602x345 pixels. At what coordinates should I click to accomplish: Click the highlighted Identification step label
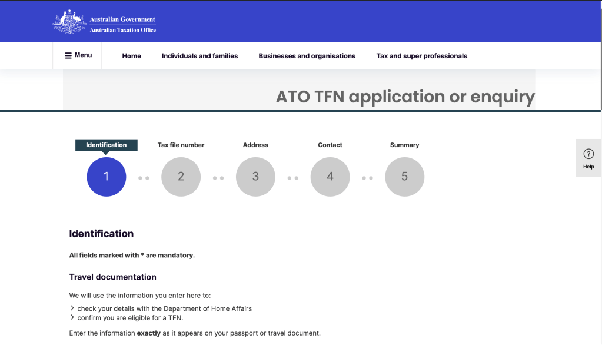[107, 145]
